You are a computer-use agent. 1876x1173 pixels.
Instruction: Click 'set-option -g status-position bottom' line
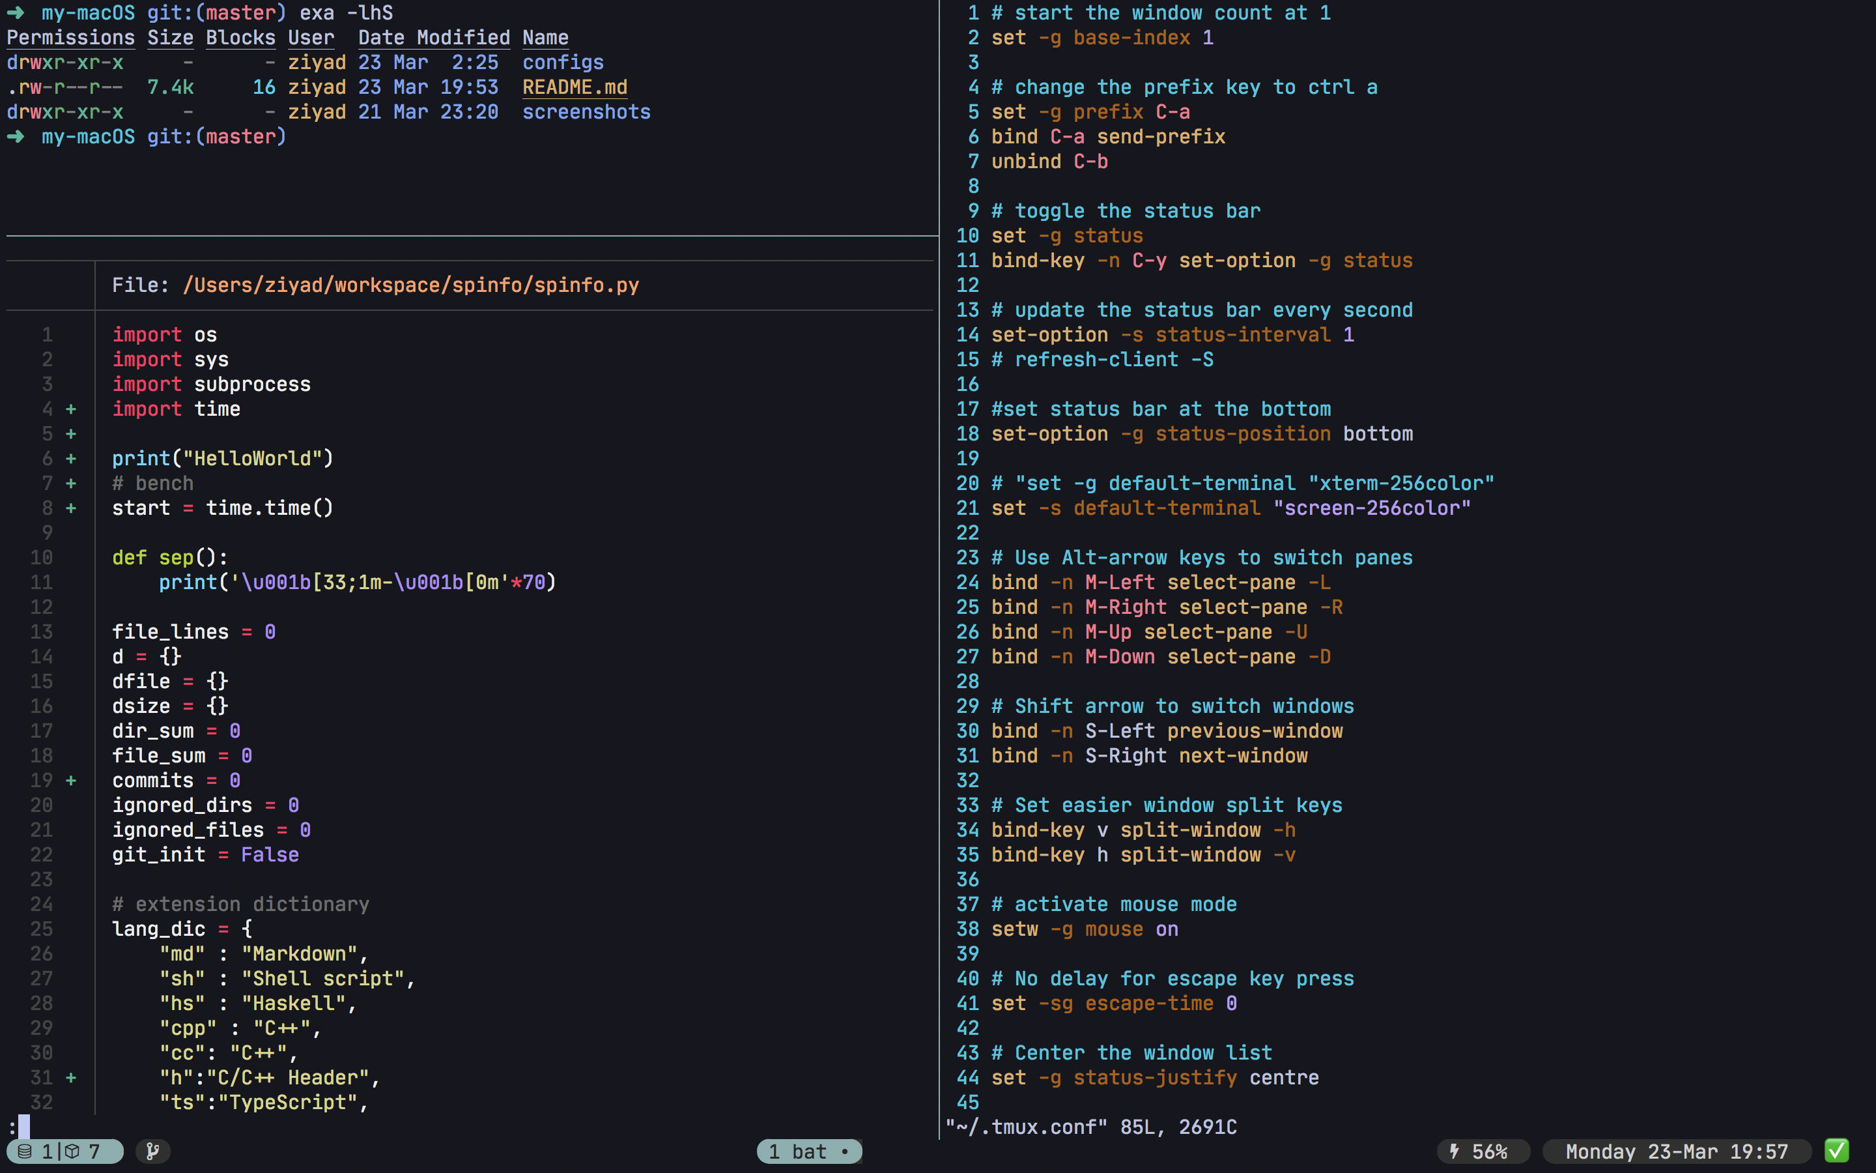(1202, 433)
